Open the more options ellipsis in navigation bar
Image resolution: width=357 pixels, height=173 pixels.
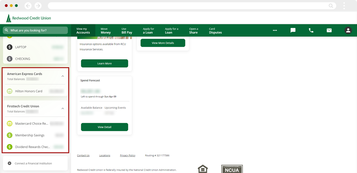275,30
